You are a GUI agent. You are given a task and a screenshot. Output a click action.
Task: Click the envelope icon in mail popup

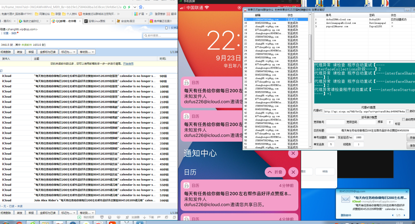(345, 199)
